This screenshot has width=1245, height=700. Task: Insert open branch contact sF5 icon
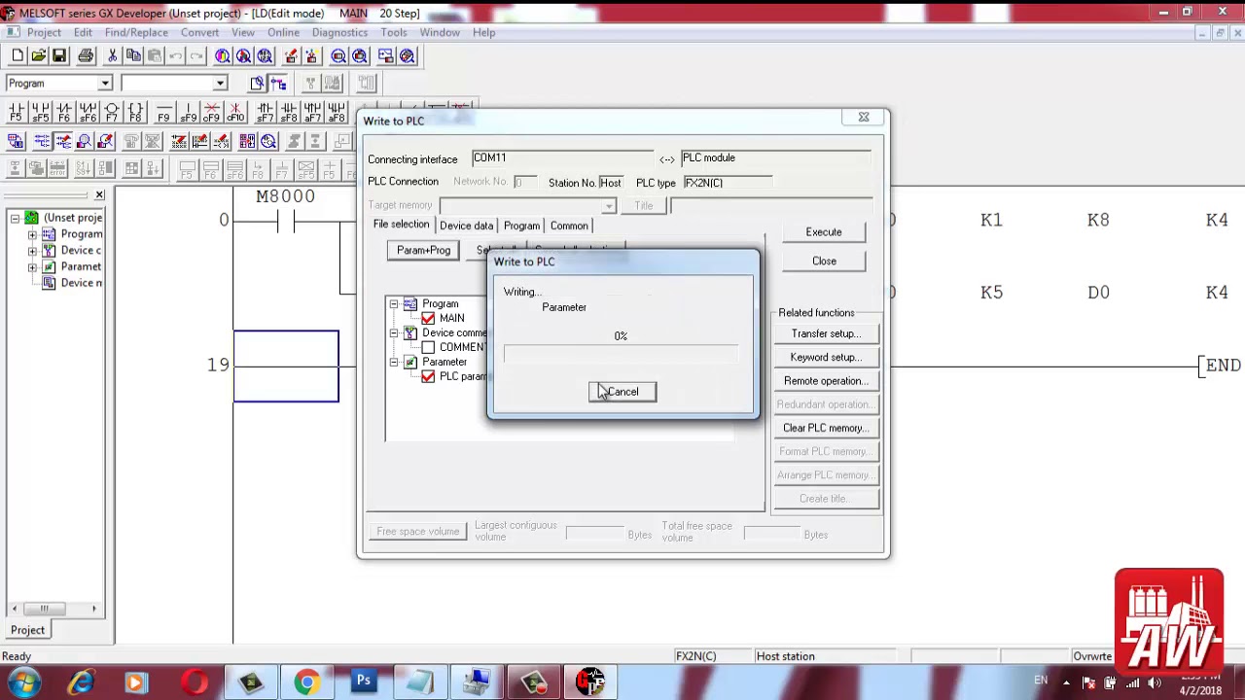pos(40,113)
